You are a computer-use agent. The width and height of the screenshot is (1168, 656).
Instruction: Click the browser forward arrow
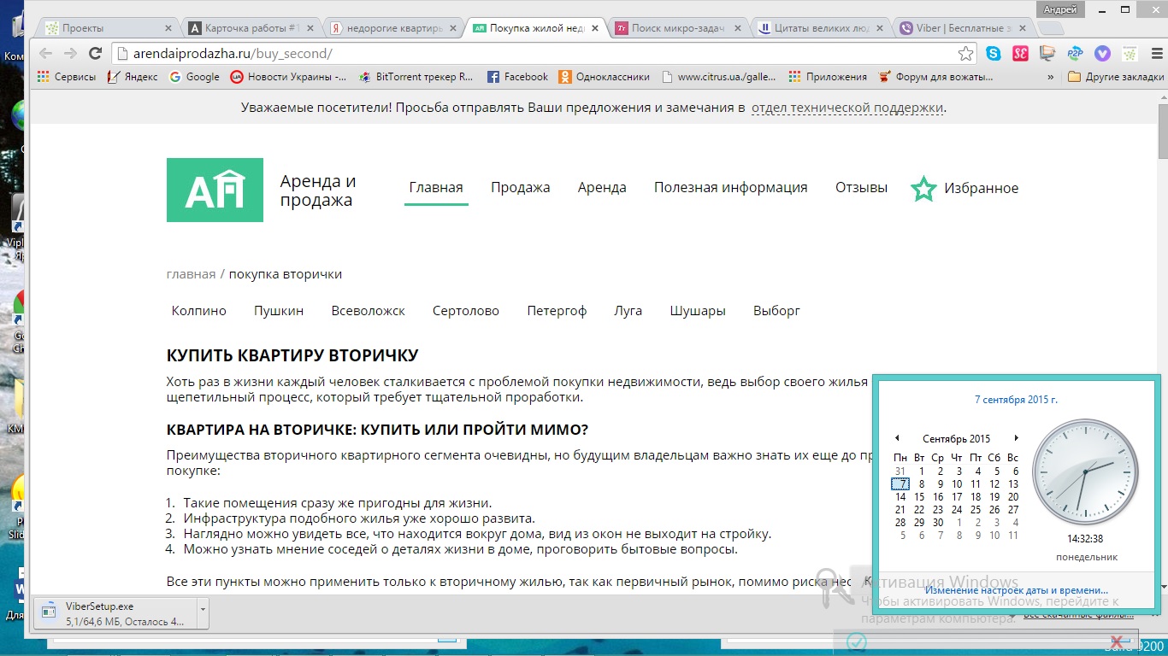click(x=71, y=54)
